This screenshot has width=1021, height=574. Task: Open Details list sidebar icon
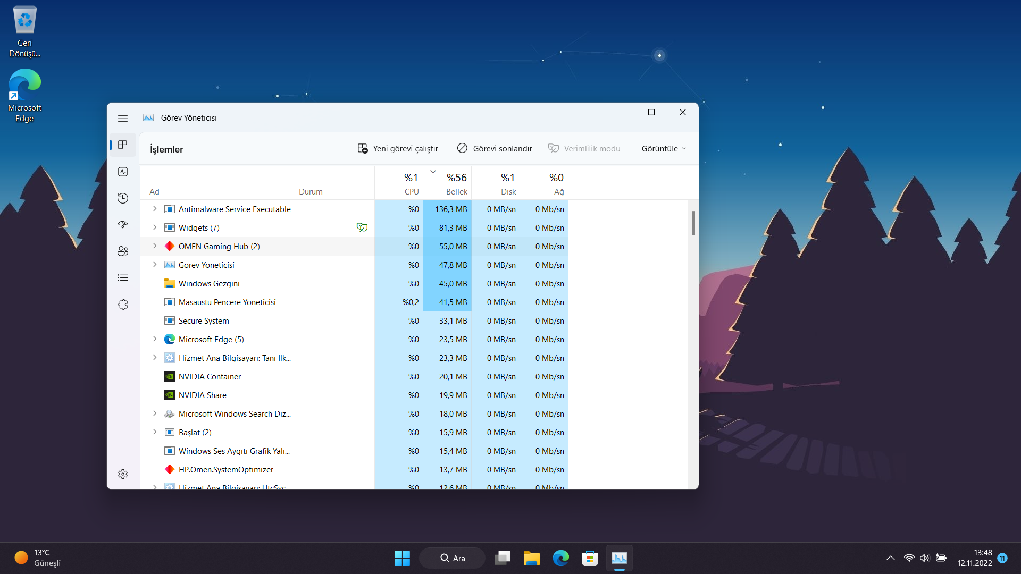123,277
